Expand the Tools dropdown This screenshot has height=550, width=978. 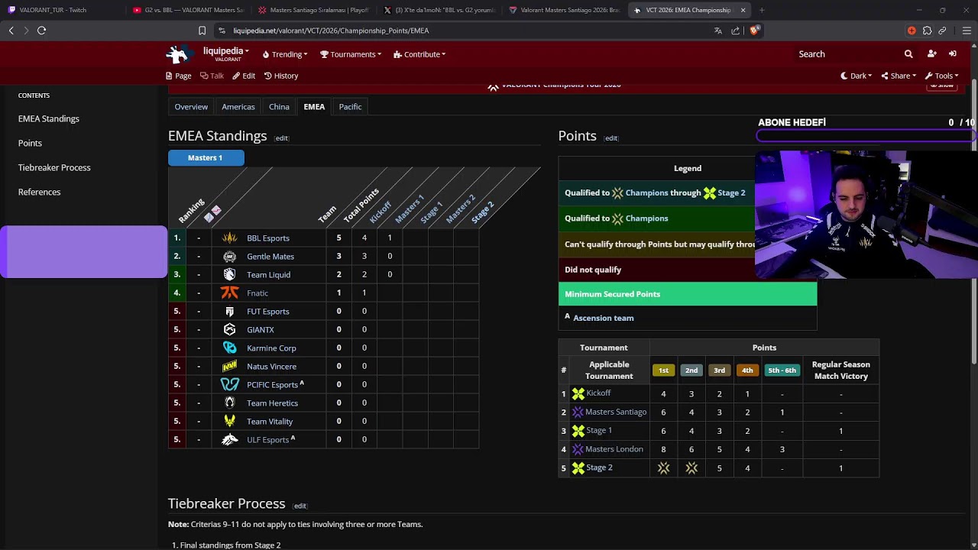(x=941, y=76)
